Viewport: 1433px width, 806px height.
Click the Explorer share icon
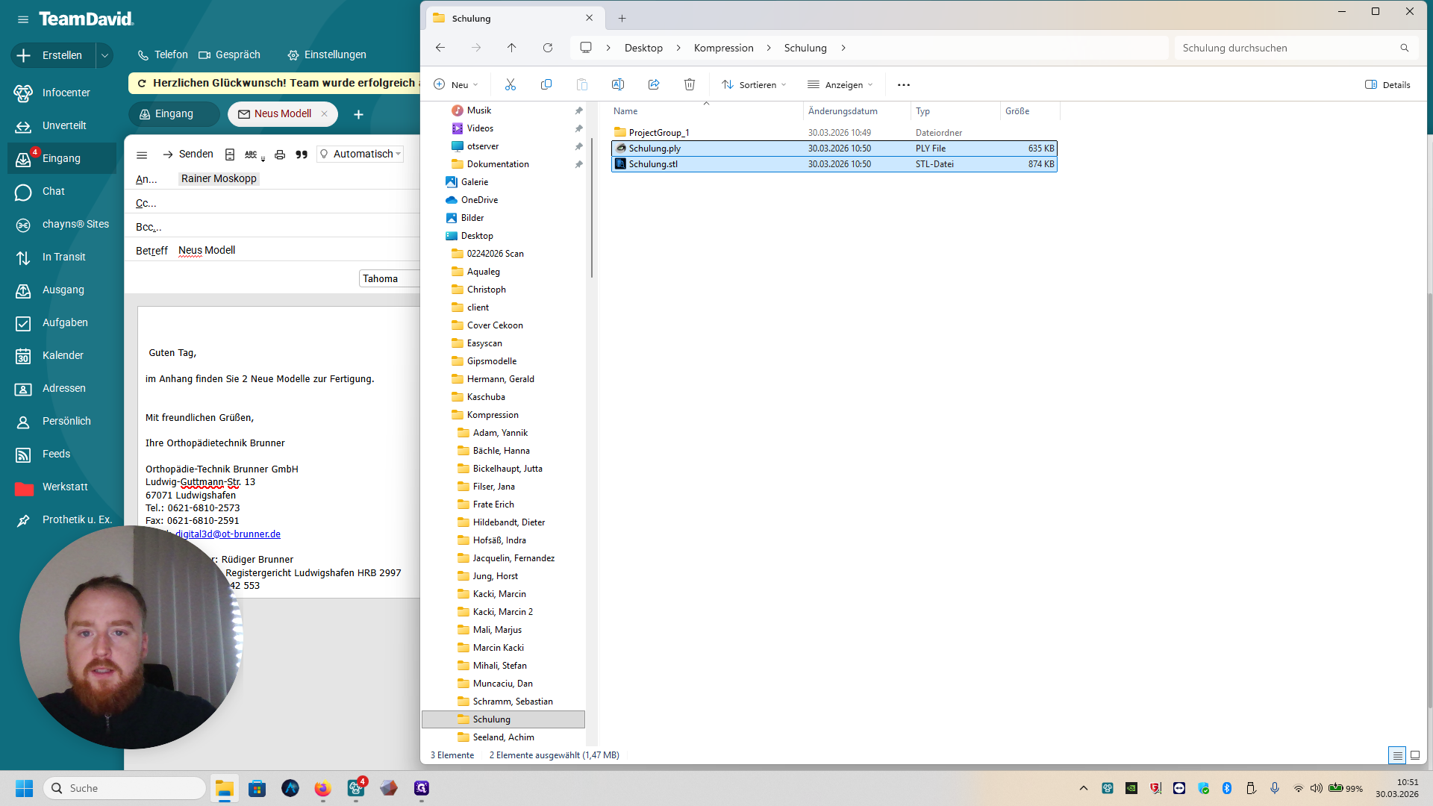[x=654, y=84]
